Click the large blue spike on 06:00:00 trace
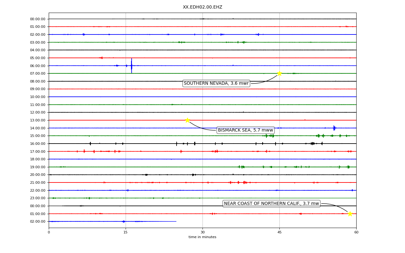 pos(132,66)
